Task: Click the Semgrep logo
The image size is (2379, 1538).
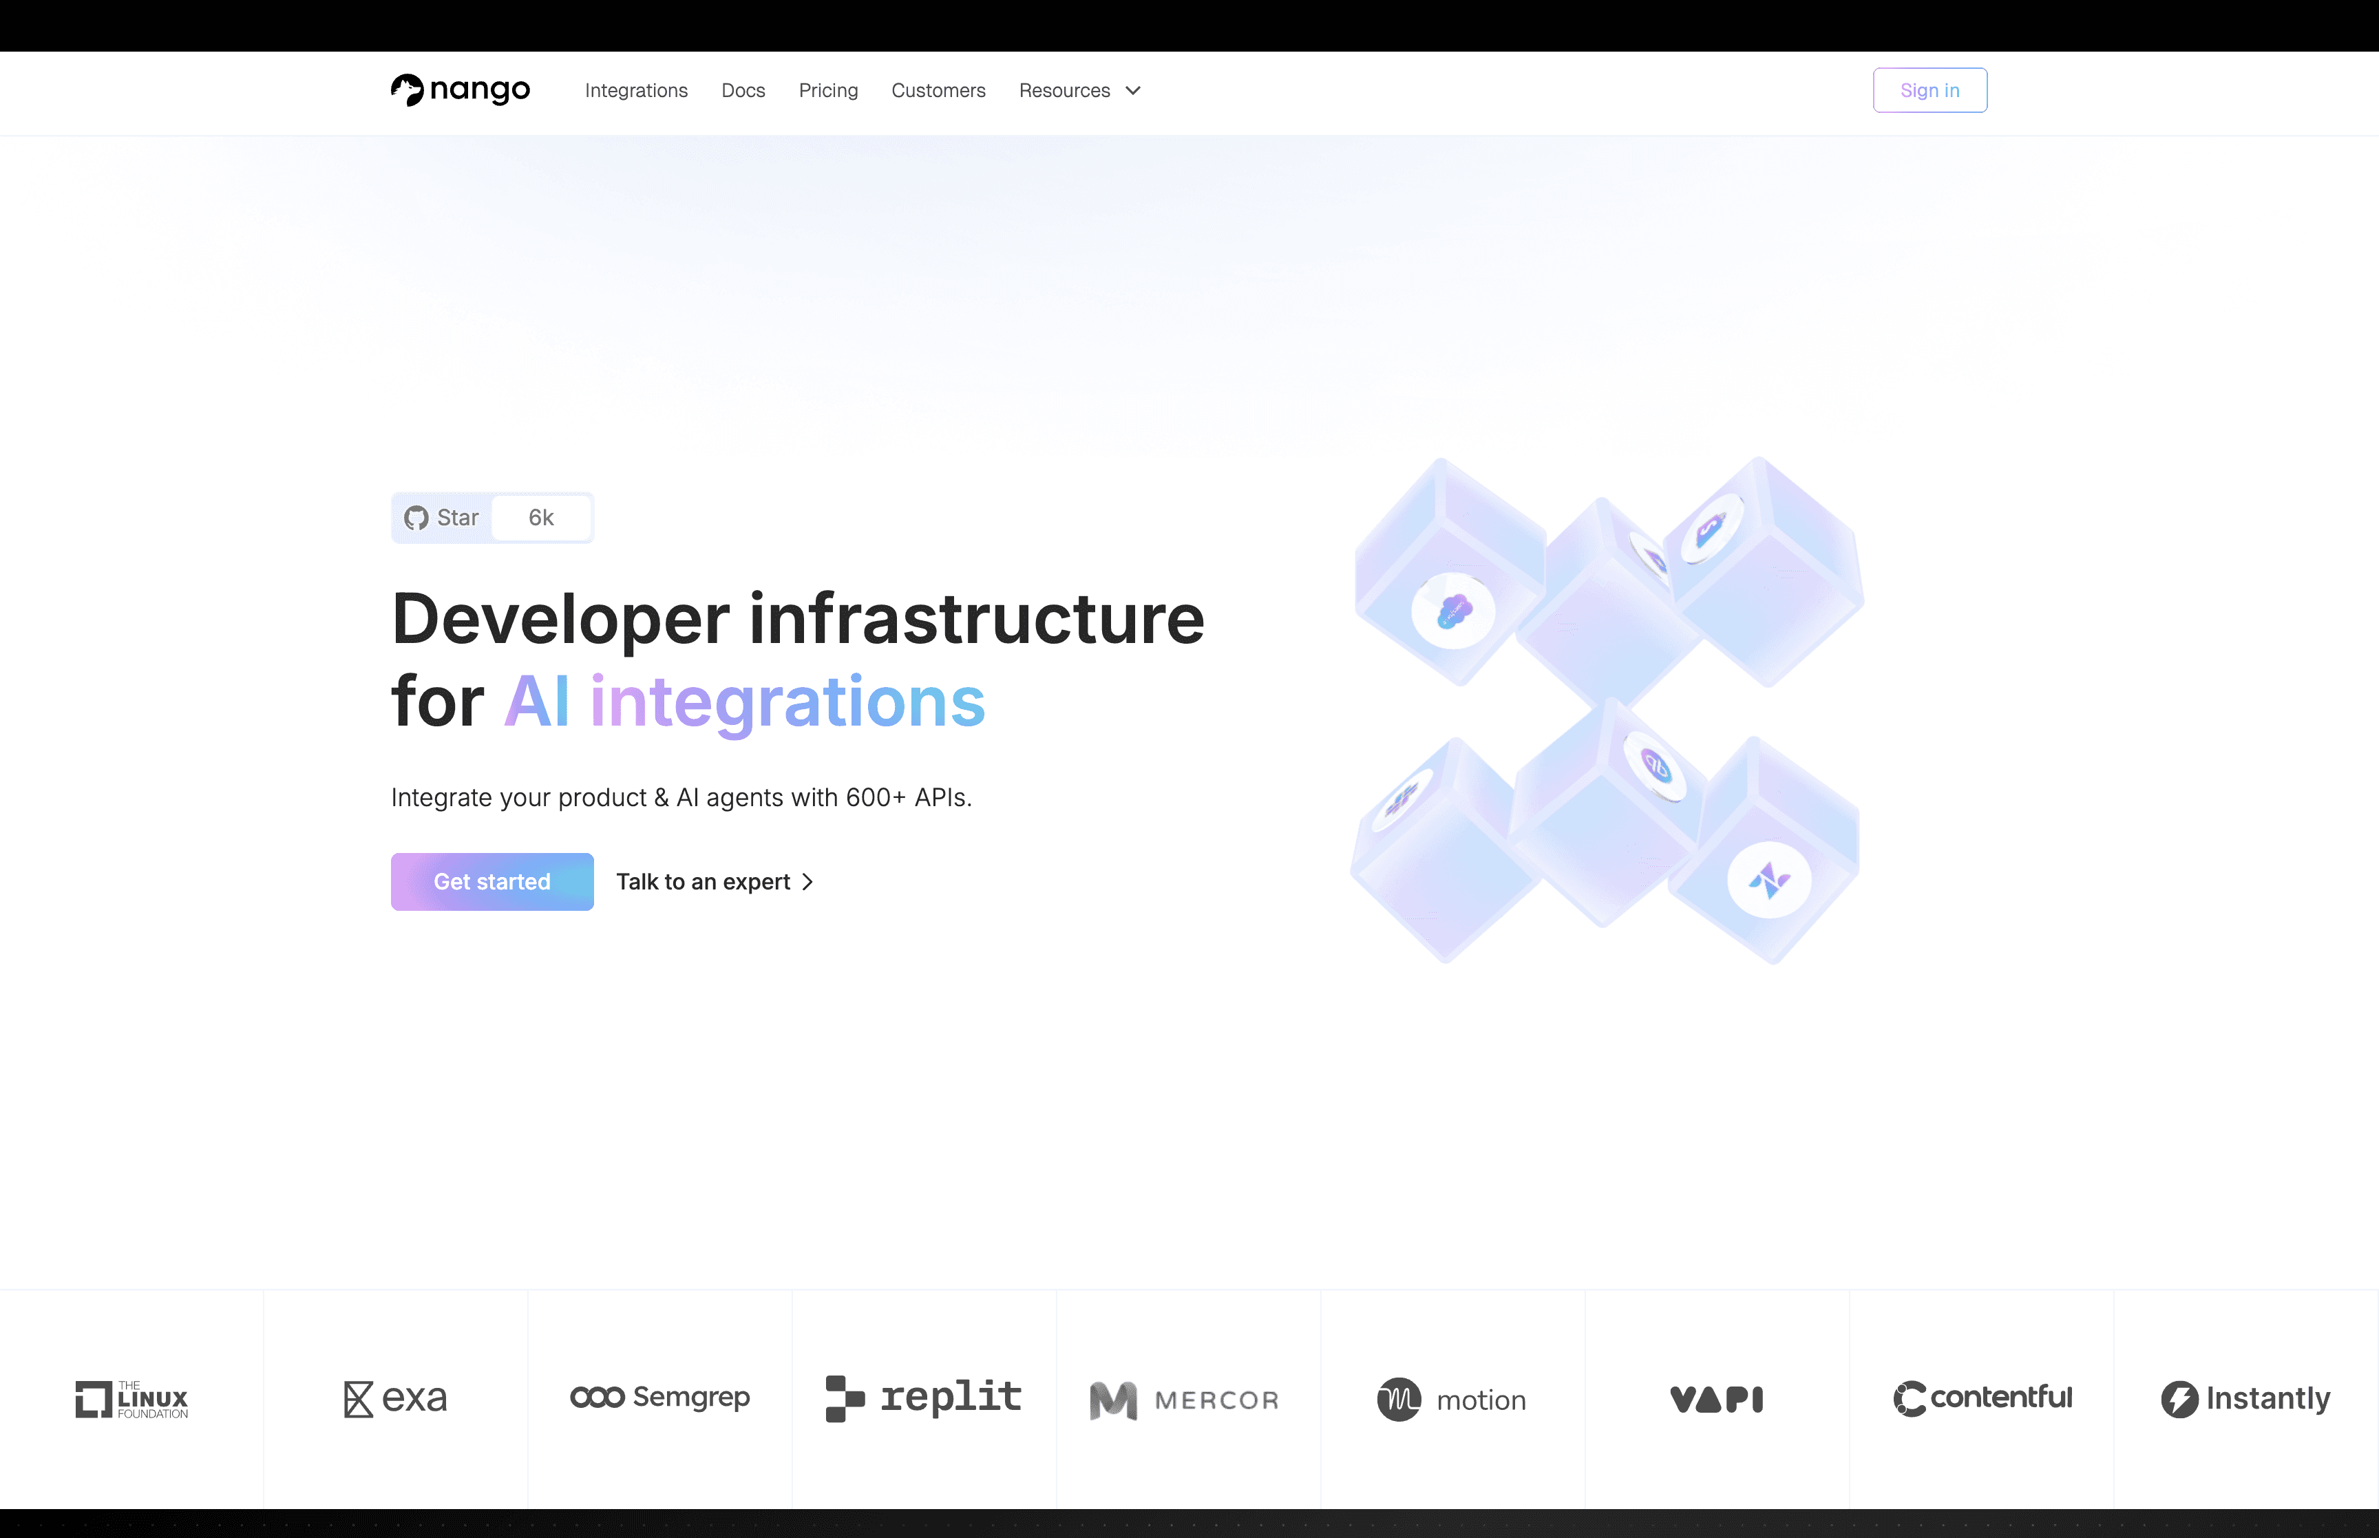Action: (x=660, y=1397)
